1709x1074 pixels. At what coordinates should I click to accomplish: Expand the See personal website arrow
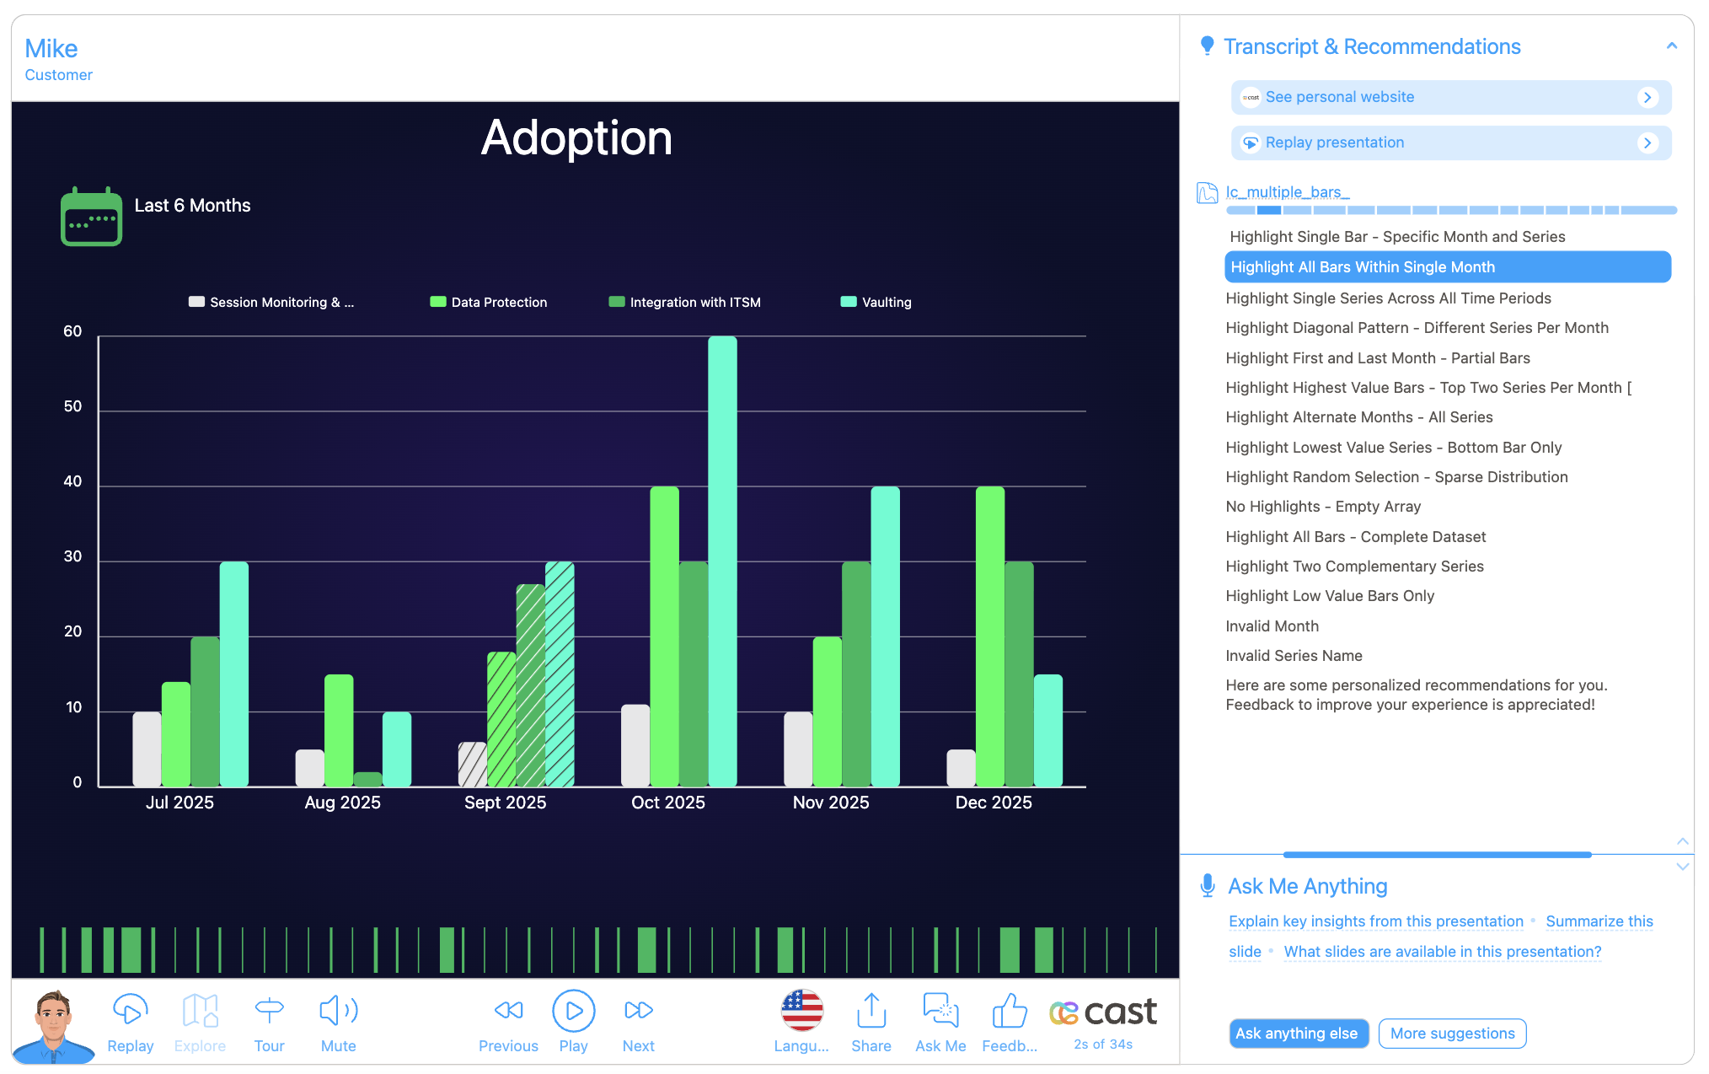coord(1647,98)
